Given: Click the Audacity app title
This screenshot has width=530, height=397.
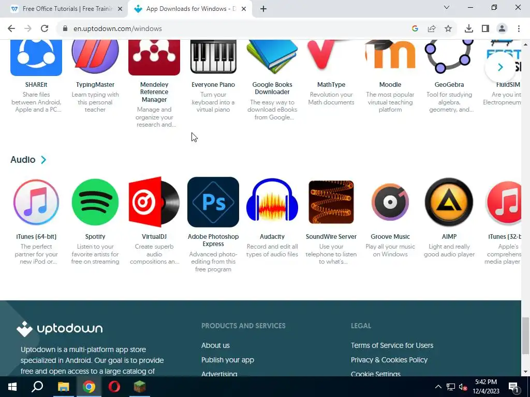Looking at the screenshot, I should point(272,237).
